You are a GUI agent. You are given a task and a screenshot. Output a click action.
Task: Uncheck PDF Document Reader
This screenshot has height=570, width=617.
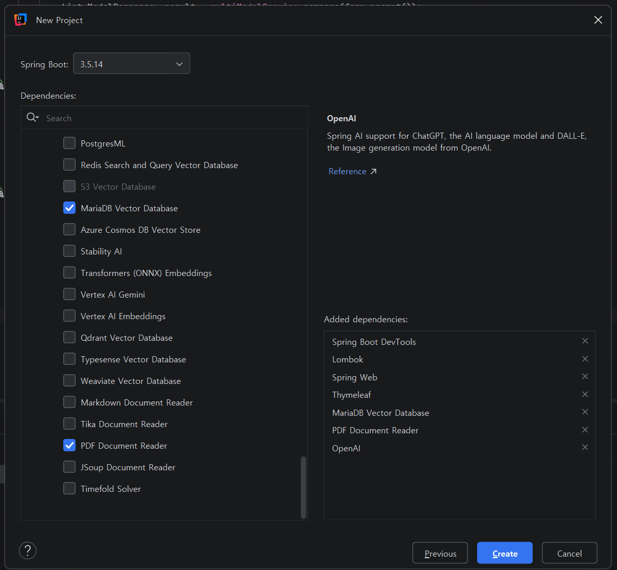[x=69, y=446]
